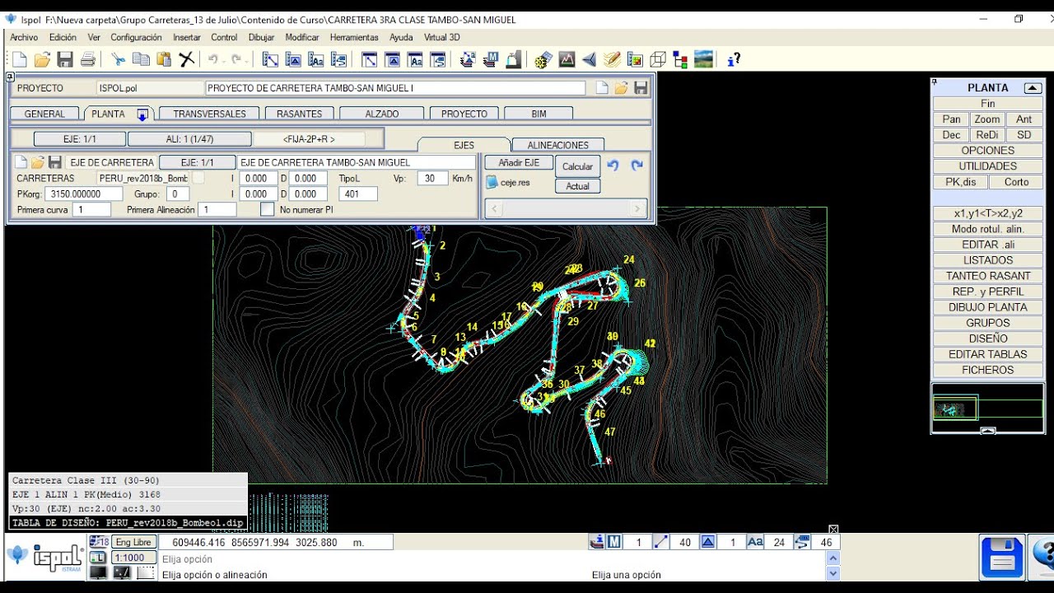Click the PLANTA tab blue dropdown arrow
The width and height of the screenshot is (1054, 593).
[x=142, y=114]
